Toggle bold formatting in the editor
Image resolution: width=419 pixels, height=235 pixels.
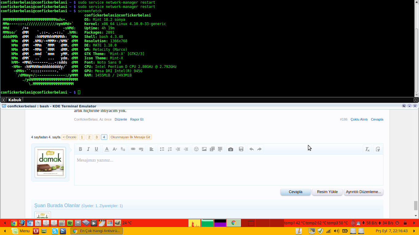(80, 149)
